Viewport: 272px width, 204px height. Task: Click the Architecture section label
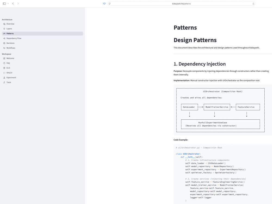7,20
